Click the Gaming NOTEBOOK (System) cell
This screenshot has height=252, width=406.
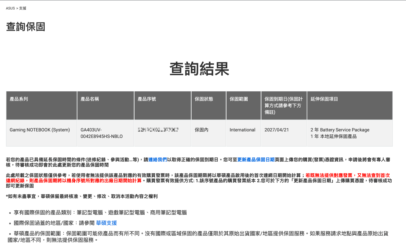tap(40, 130)
